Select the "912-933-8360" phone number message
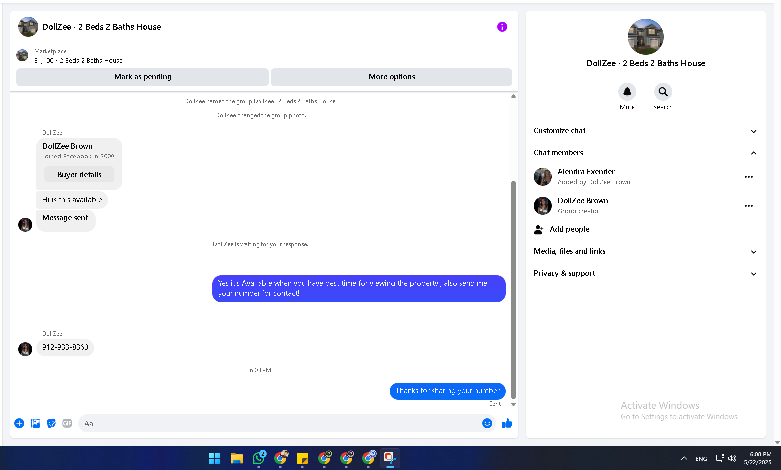Image resolution: width=781 pixels, height=470 pixels. [65, 347]
